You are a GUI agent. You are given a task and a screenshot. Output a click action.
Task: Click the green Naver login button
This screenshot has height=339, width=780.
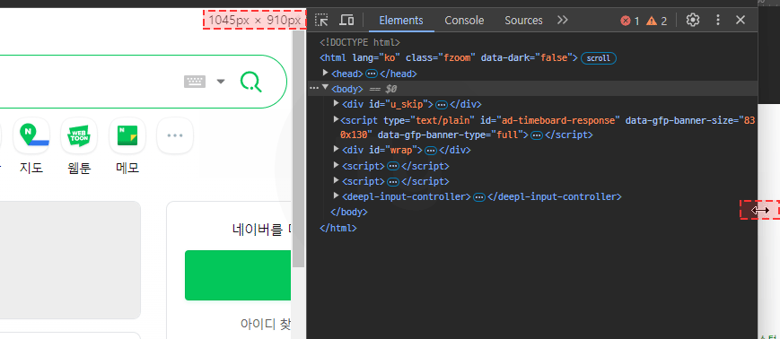click(238, 275)
